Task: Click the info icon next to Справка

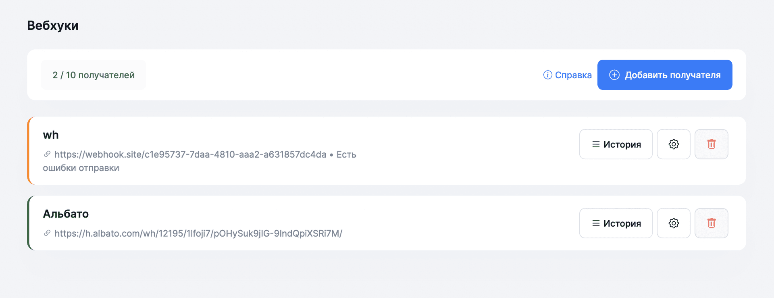Action: (547, 75)
